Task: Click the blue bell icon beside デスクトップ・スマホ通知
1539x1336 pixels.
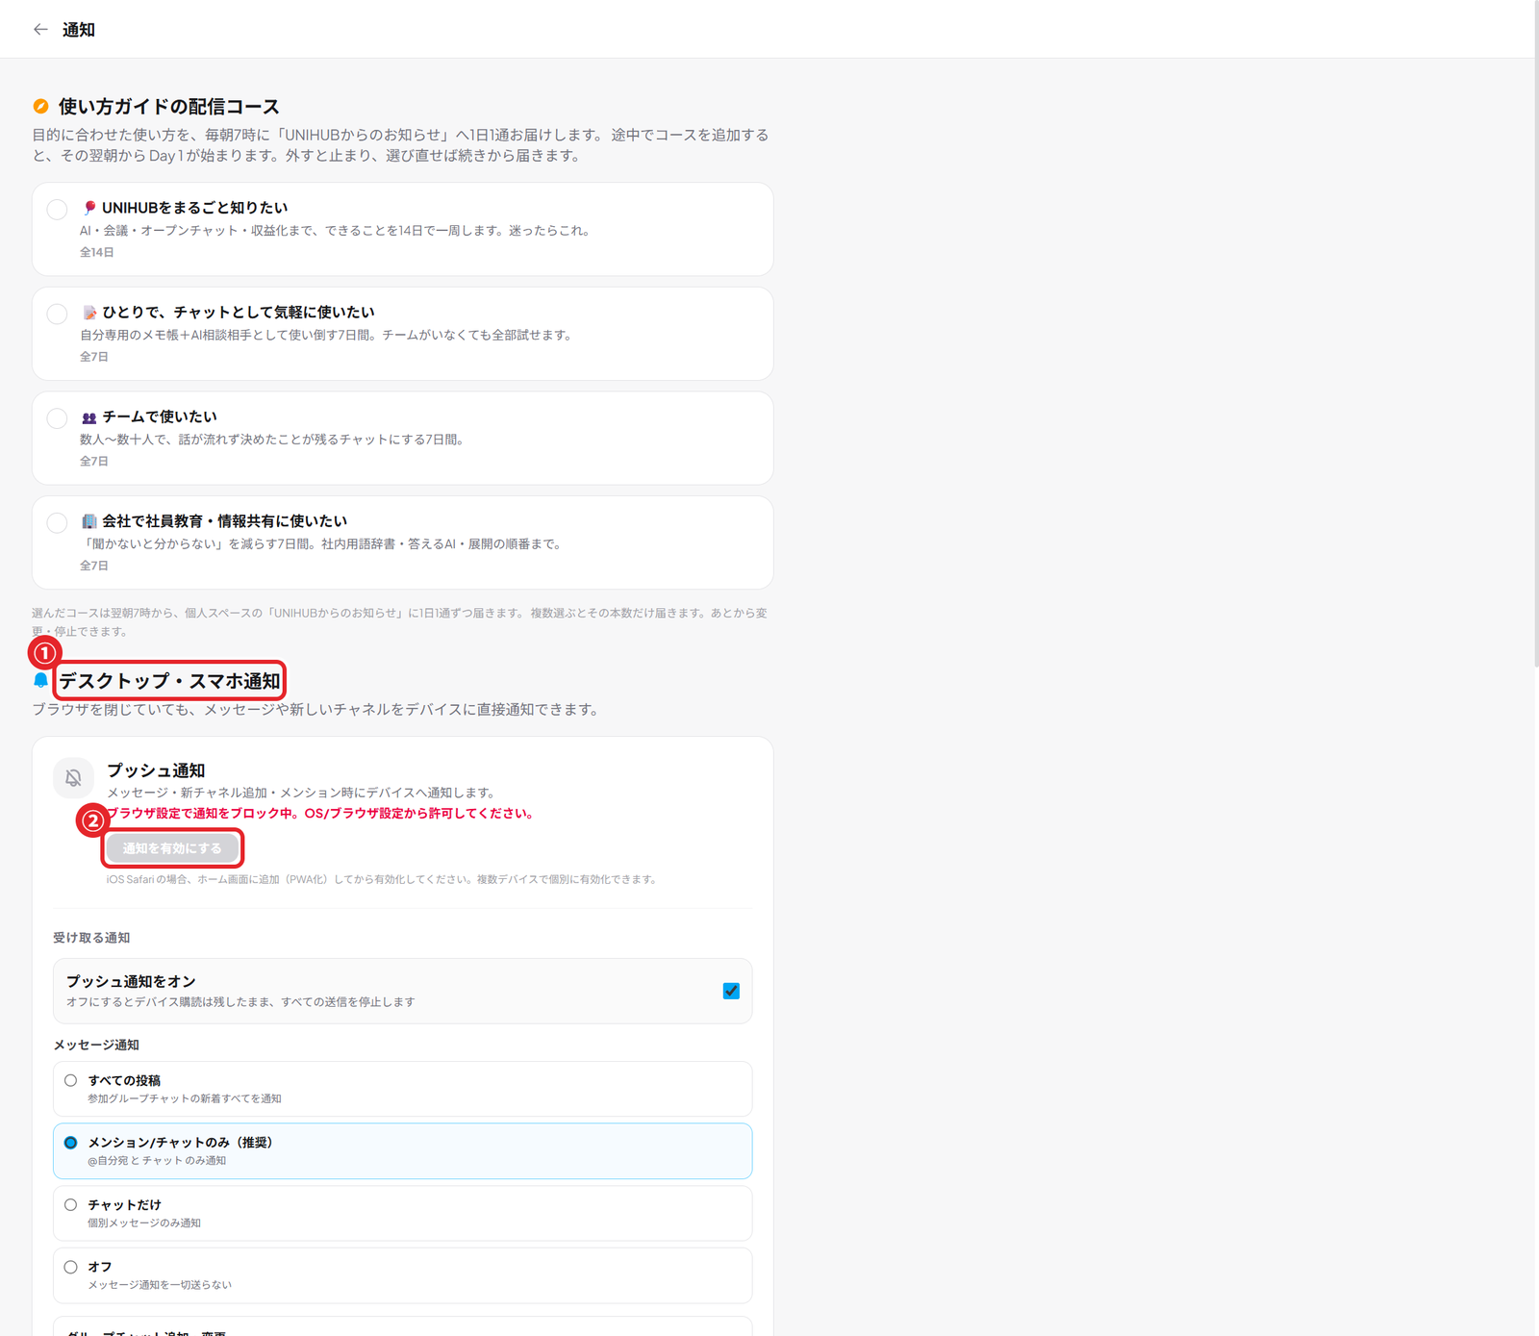Action: (40, 681)
